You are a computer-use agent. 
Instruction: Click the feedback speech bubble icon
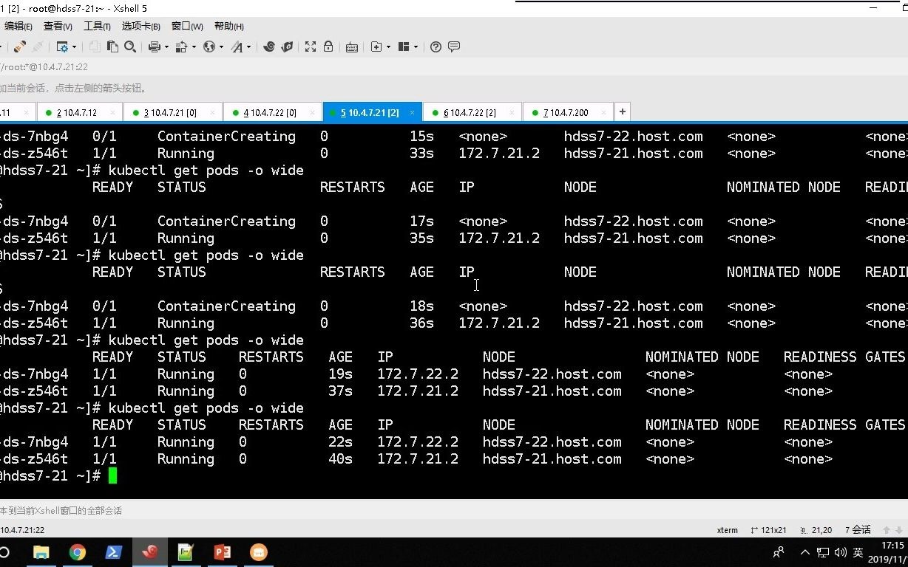click(454, 47)
